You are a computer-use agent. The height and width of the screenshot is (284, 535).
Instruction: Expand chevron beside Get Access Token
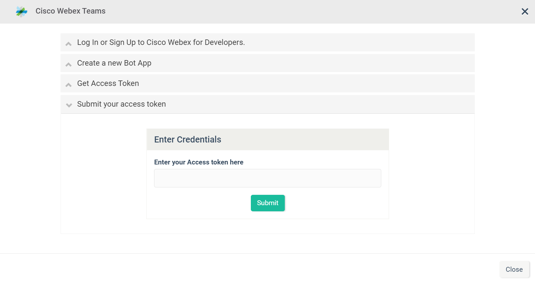69,85
